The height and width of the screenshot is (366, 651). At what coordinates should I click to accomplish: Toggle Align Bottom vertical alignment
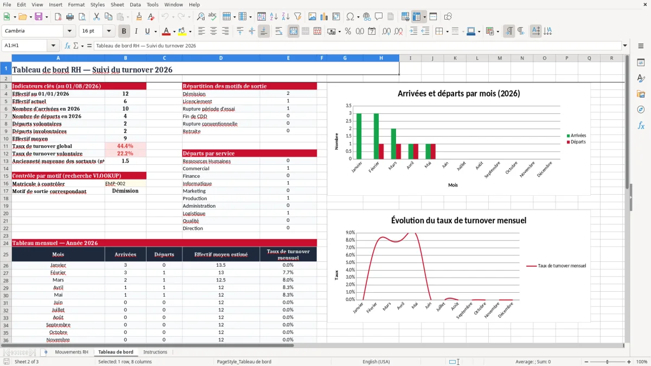[264, 31]
